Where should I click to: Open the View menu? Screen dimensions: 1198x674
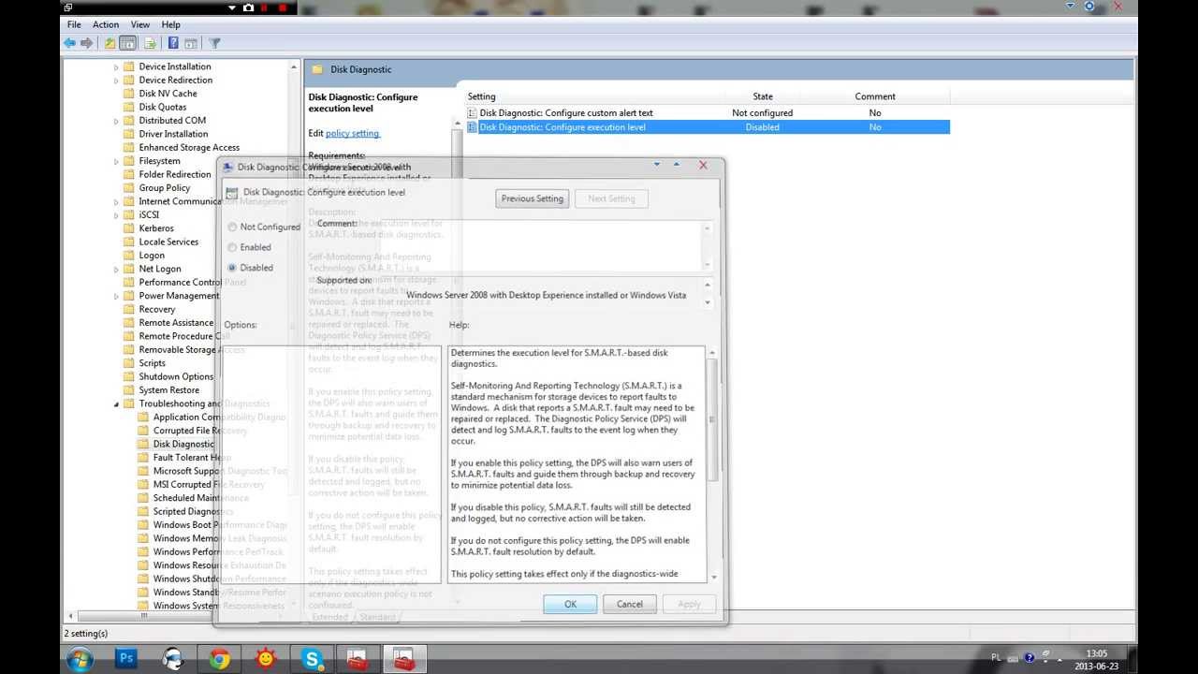click(140, 24)
